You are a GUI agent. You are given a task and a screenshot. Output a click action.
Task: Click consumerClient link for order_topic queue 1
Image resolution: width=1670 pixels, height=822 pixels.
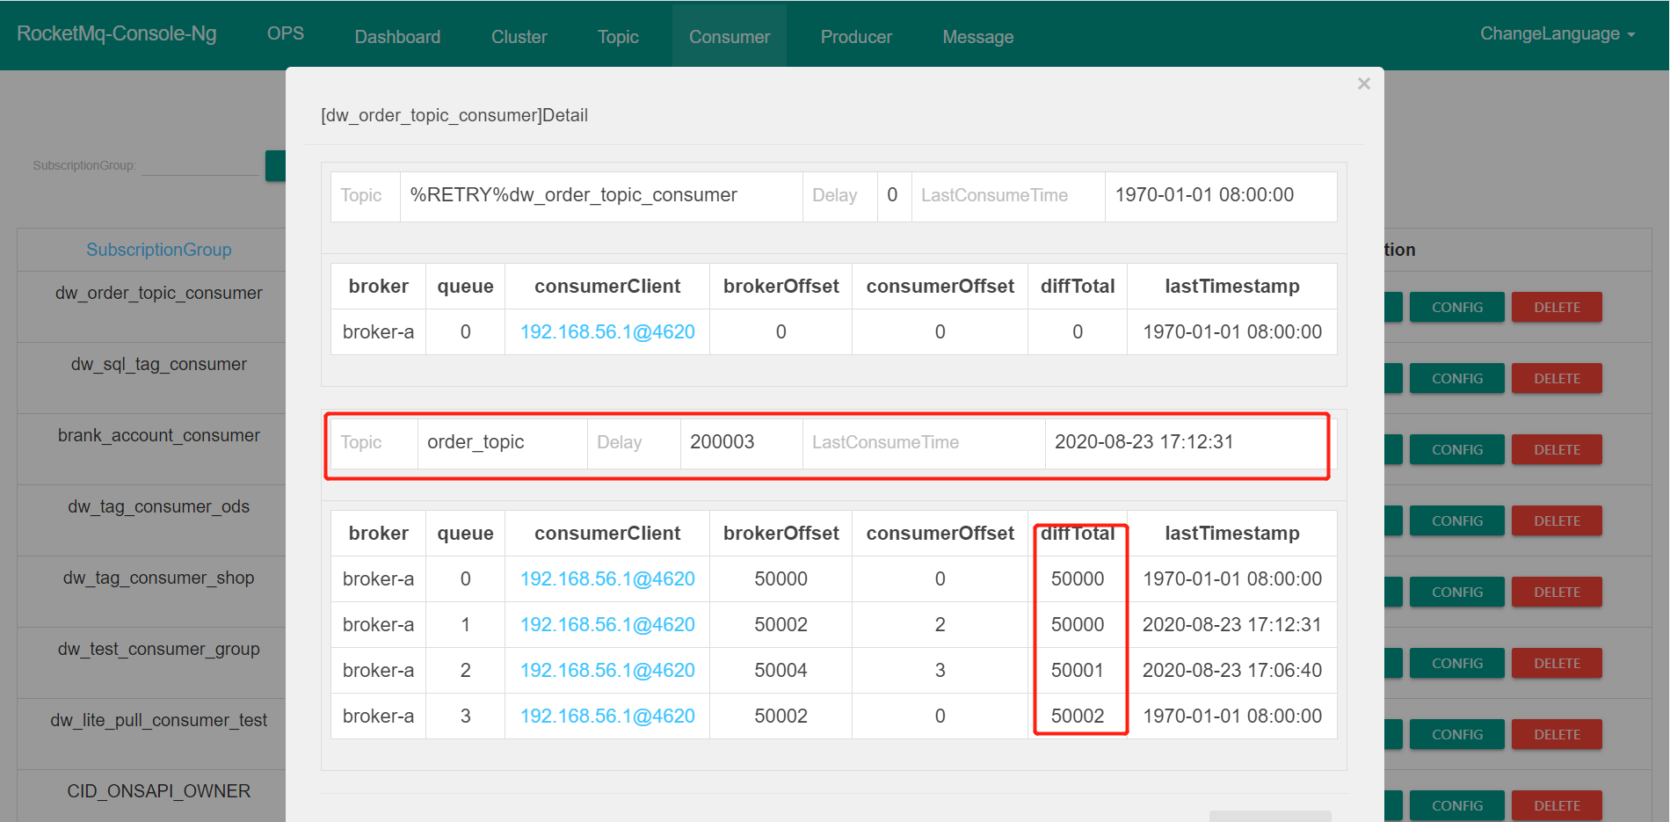pos(606,625)
